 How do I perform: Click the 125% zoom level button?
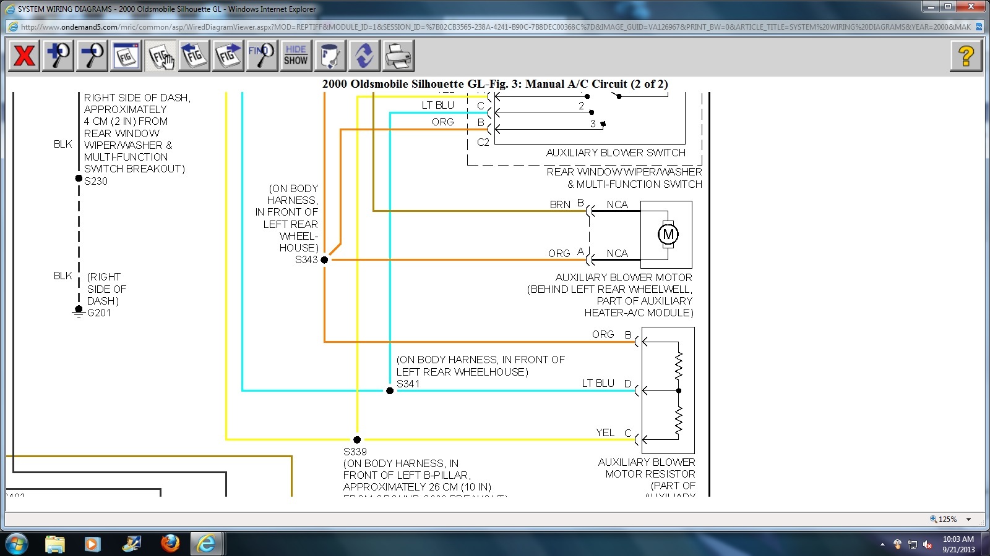pyautogui.click(x=944, y=520)
